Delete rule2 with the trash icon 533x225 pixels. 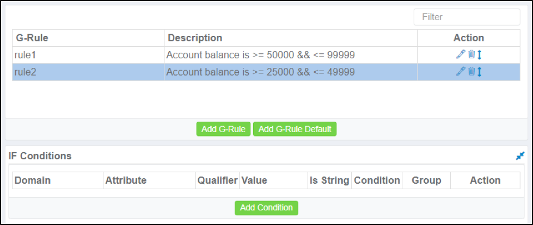point(471,71)
